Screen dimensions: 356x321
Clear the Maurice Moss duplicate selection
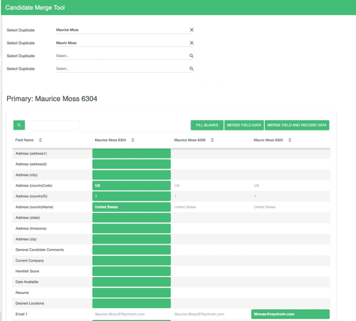(191, 30)
